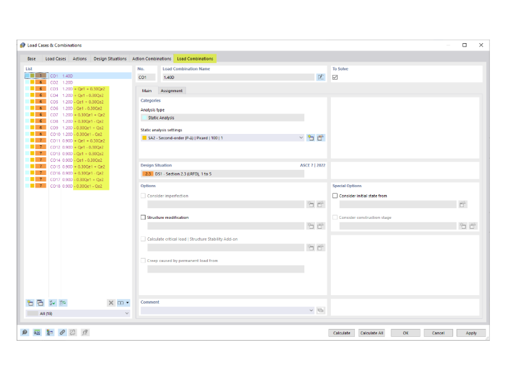The width and height of the screenshot is (505, 378).
Task: Click the units and decimals 0.00 icon
Action: [37, 332]
